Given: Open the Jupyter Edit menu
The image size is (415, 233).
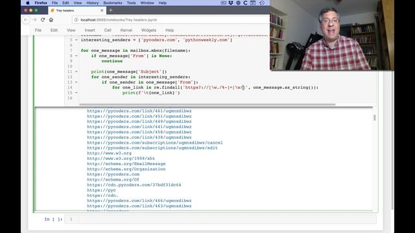Looking at the screenshot, I should (x=54, y=30).
